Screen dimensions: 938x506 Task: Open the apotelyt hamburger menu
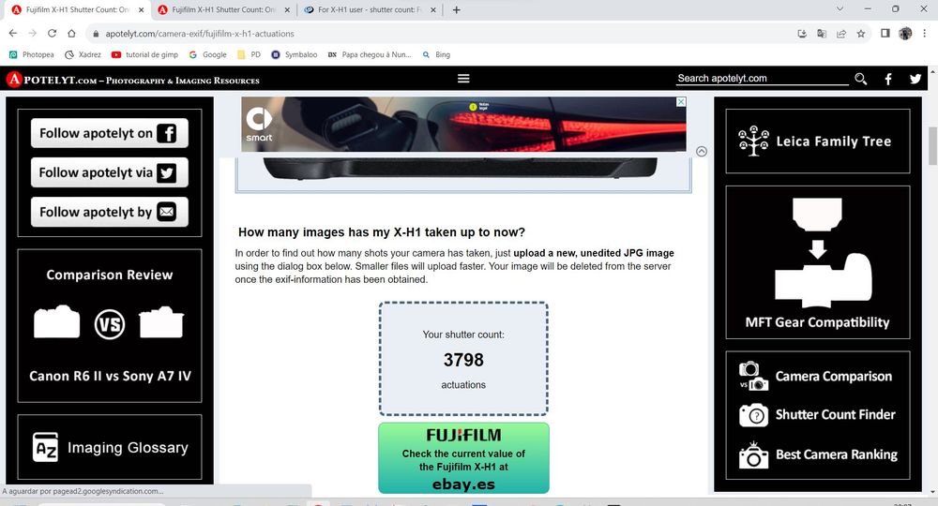point(463,79)
